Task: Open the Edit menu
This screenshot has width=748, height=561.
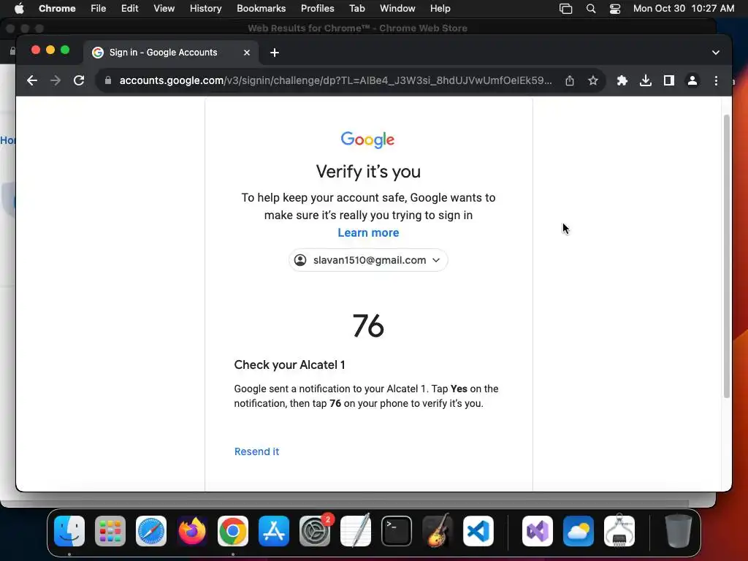Action: pos(129,9)
